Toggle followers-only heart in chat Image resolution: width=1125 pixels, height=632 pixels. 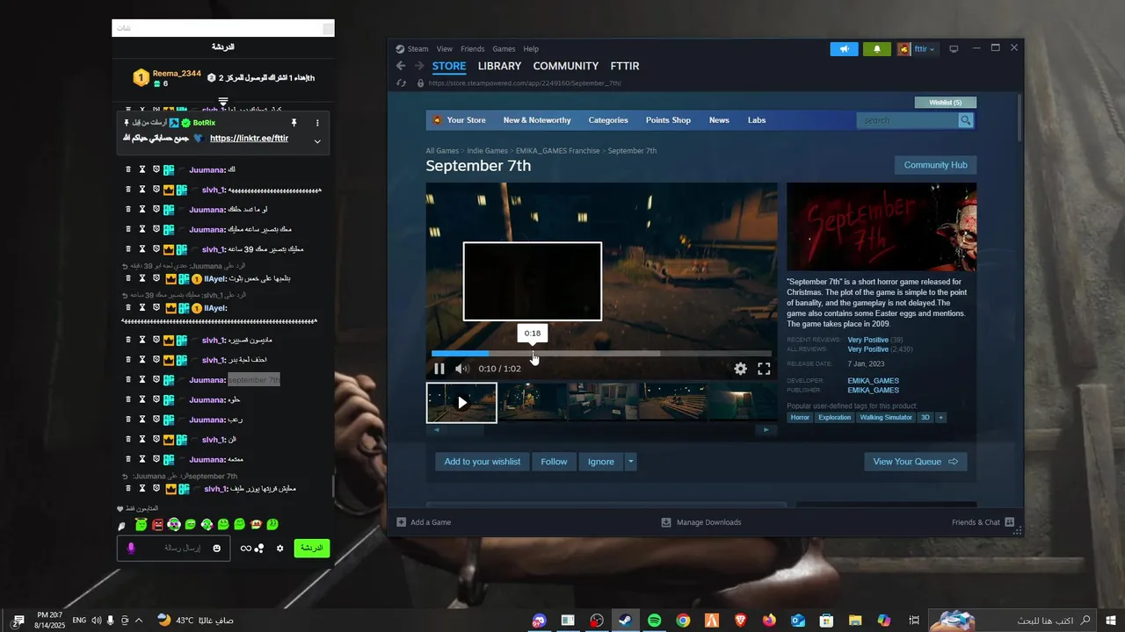pos(120,509)
